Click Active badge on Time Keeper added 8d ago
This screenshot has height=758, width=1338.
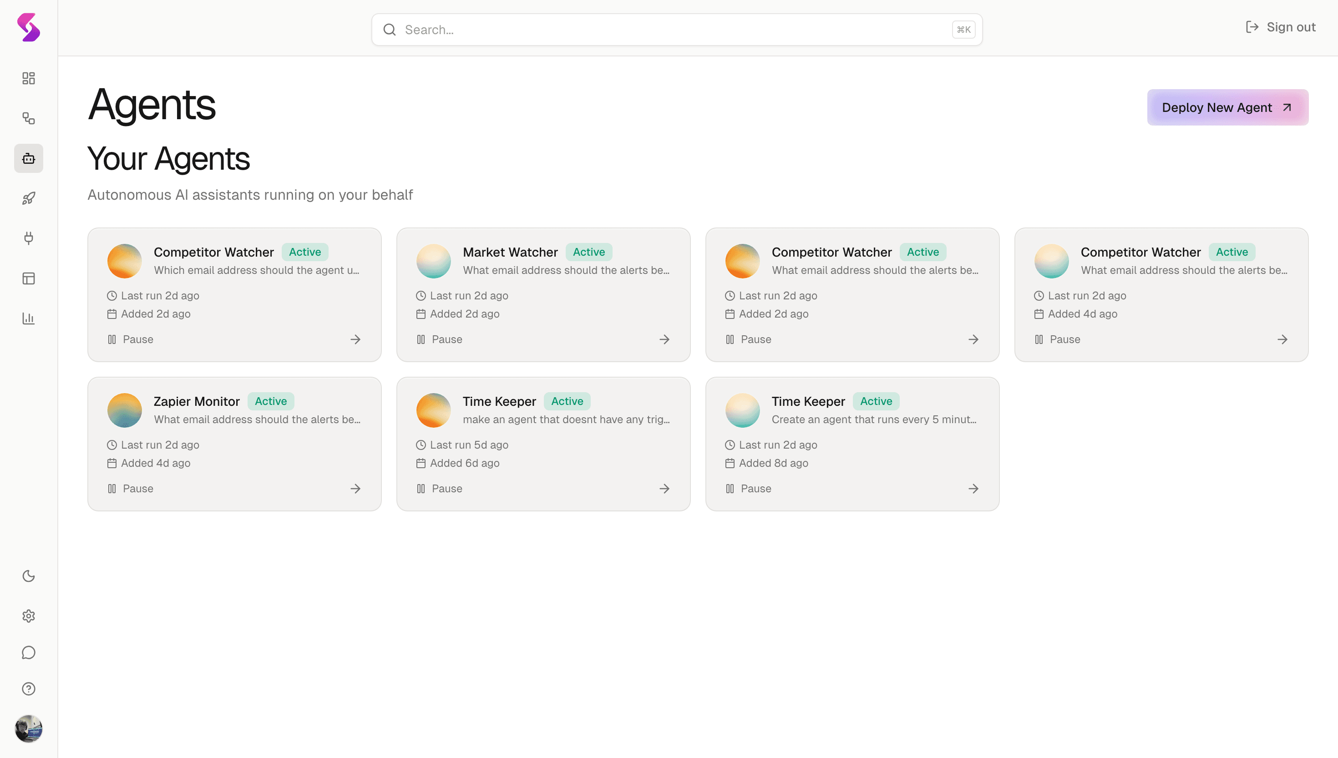[876, 401]
